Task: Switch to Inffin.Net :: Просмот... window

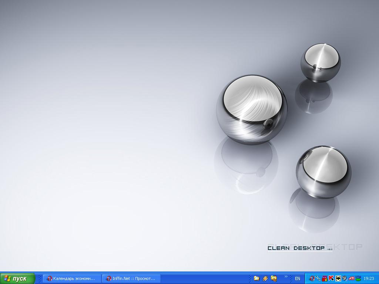Action: pos(131,278)
